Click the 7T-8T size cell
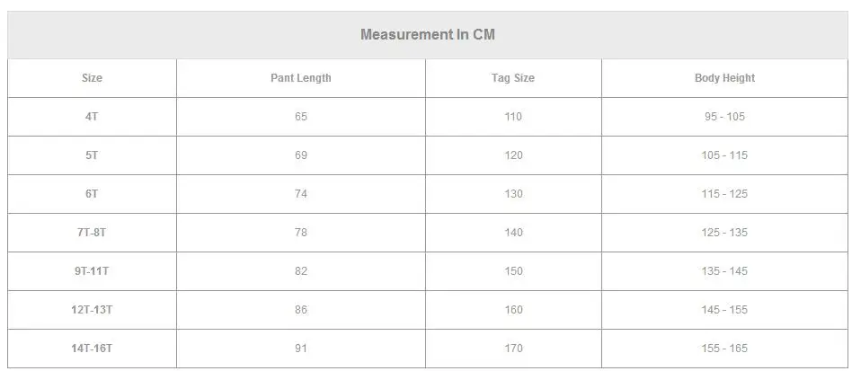Viewport: 852px width, 371px height. 92,232
